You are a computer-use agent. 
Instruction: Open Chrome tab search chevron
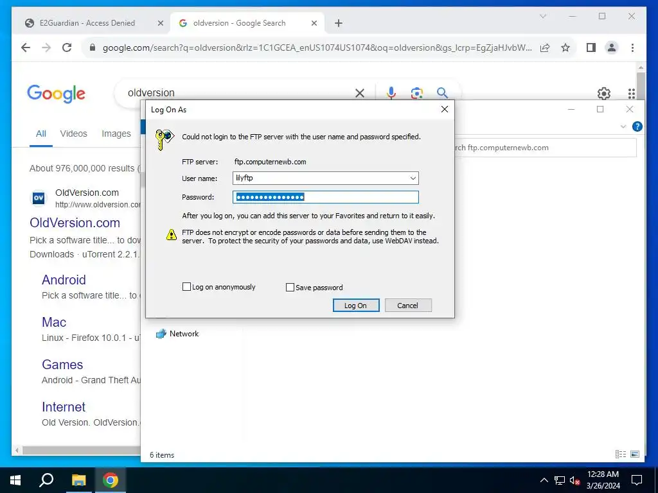pos(543,16)
